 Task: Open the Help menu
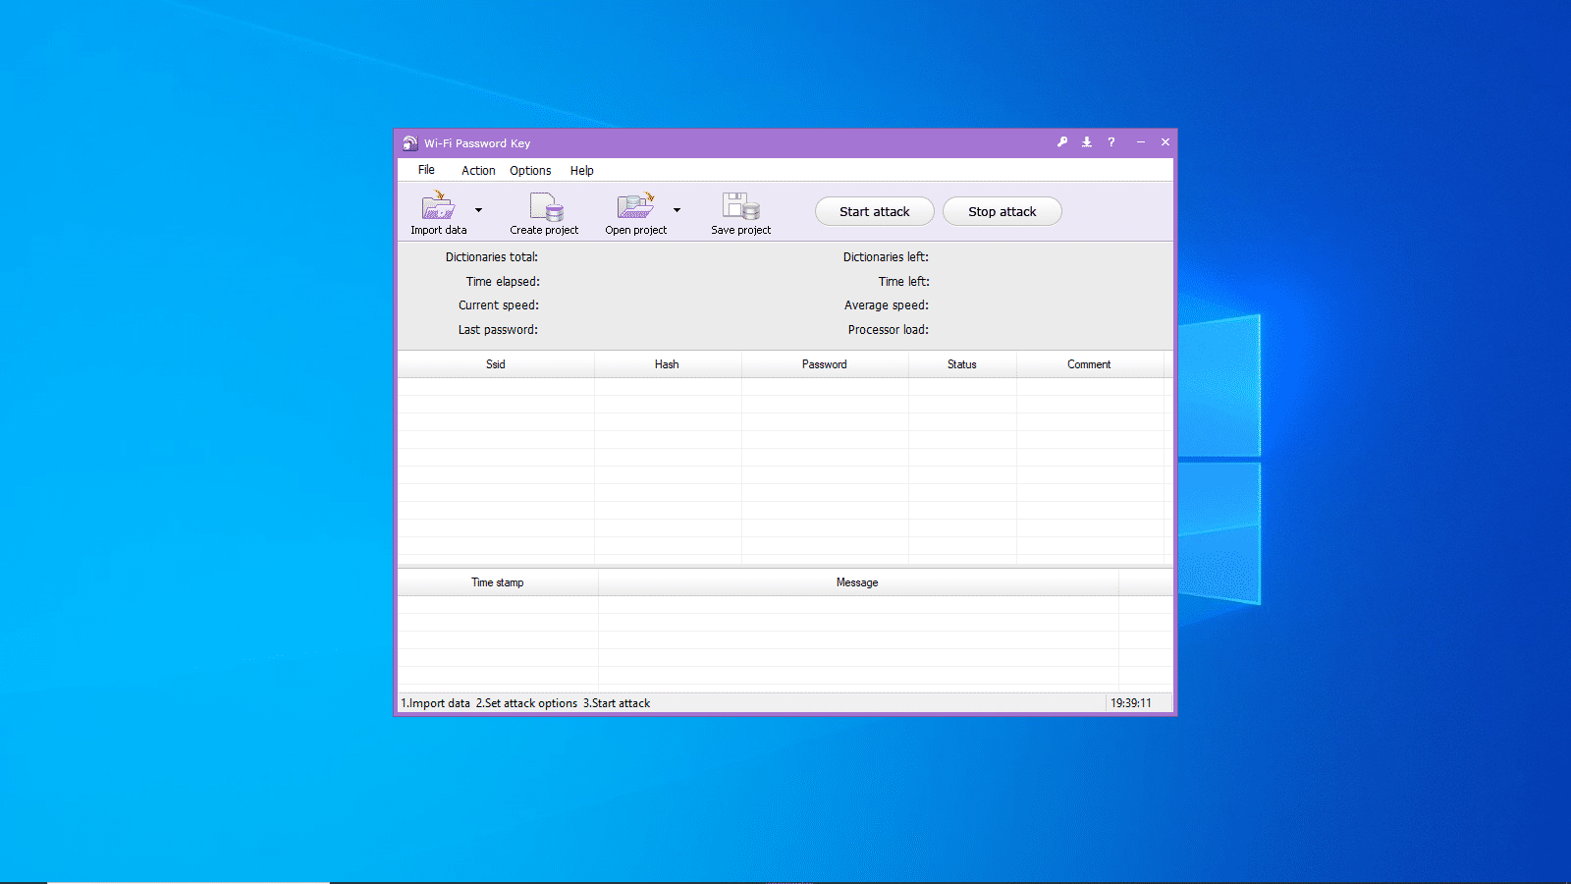(x=581, y=171)
